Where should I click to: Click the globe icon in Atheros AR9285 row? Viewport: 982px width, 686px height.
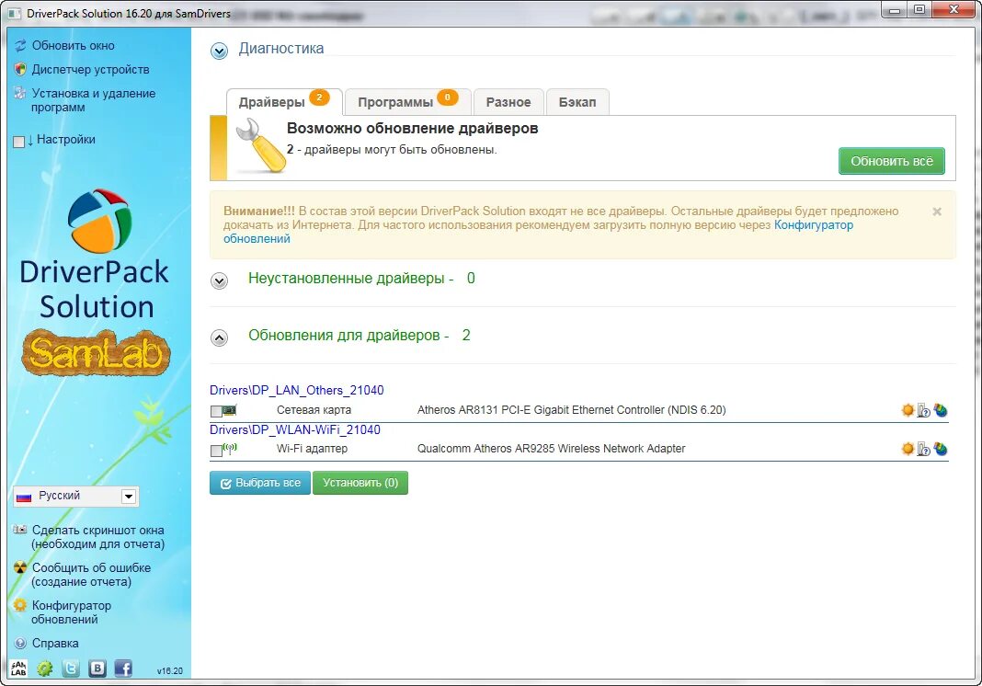click(940, 449)
